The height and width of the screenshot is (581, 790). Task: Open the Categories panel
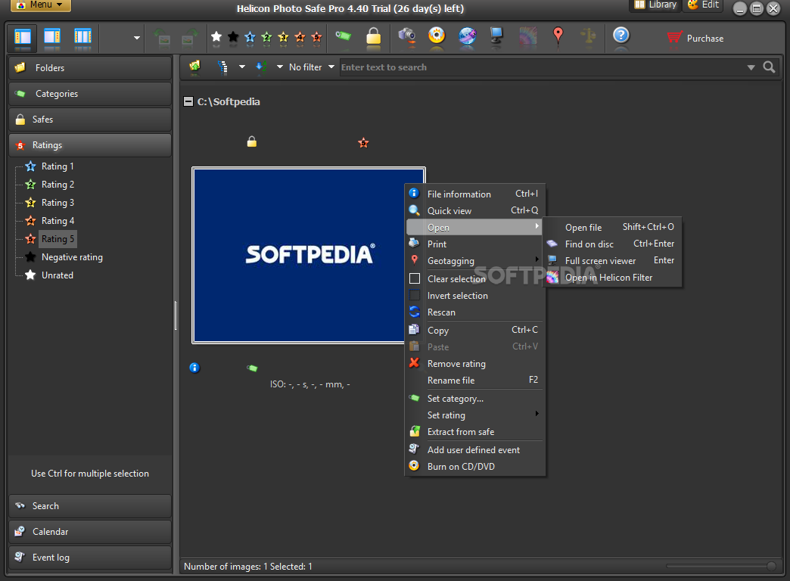[90, 94]
